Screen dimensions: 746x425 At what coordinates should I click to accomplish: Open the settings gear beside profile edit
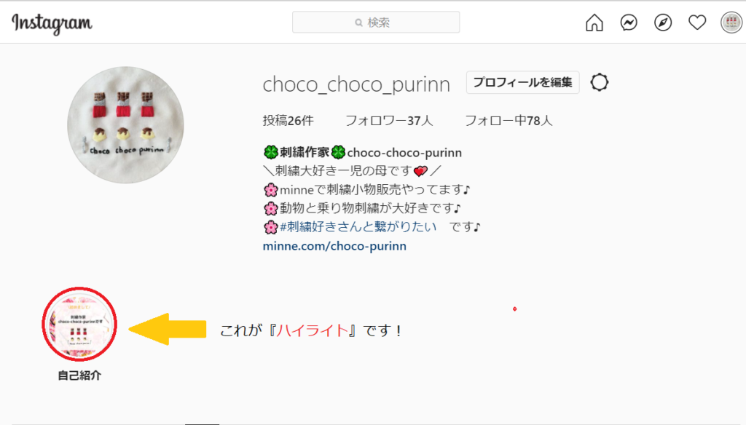click(x=600, y=82)
